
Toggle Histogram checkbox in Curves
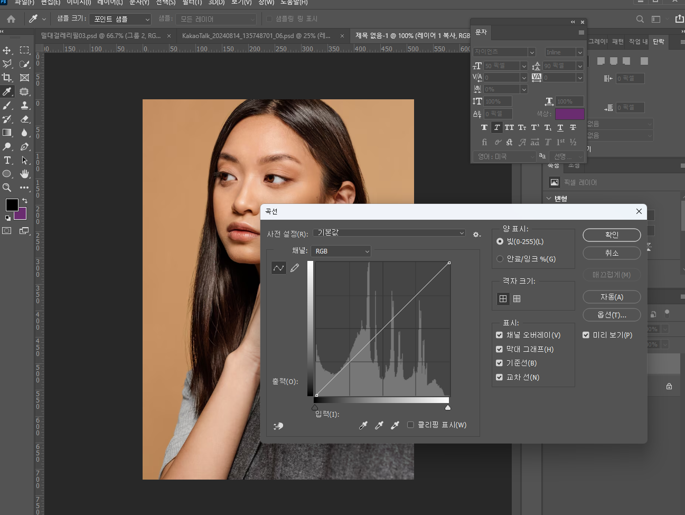tap(499, 349)
